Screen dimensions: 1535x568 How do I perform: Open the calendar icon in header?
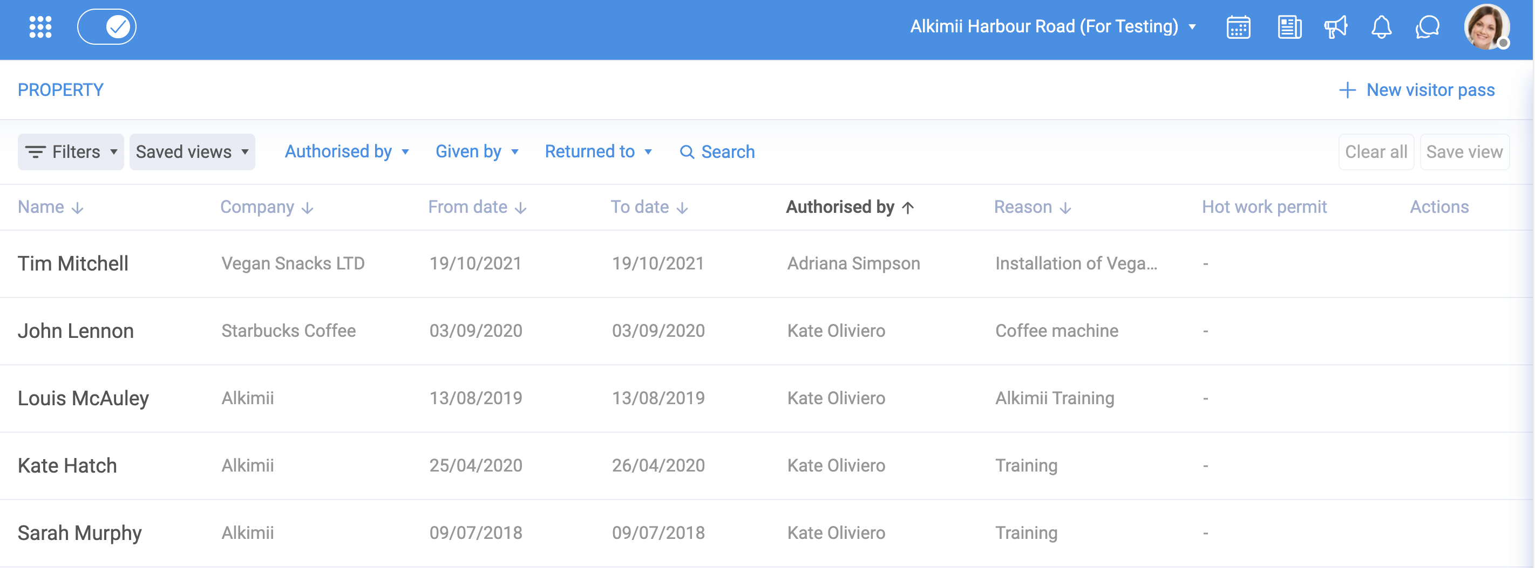1238,27
